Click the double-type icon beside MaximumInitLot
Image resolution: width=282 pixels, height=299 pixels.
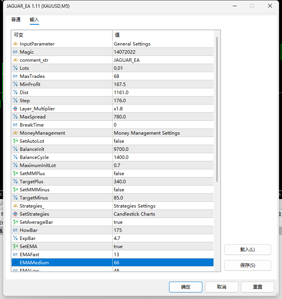[x=15, y=166]
